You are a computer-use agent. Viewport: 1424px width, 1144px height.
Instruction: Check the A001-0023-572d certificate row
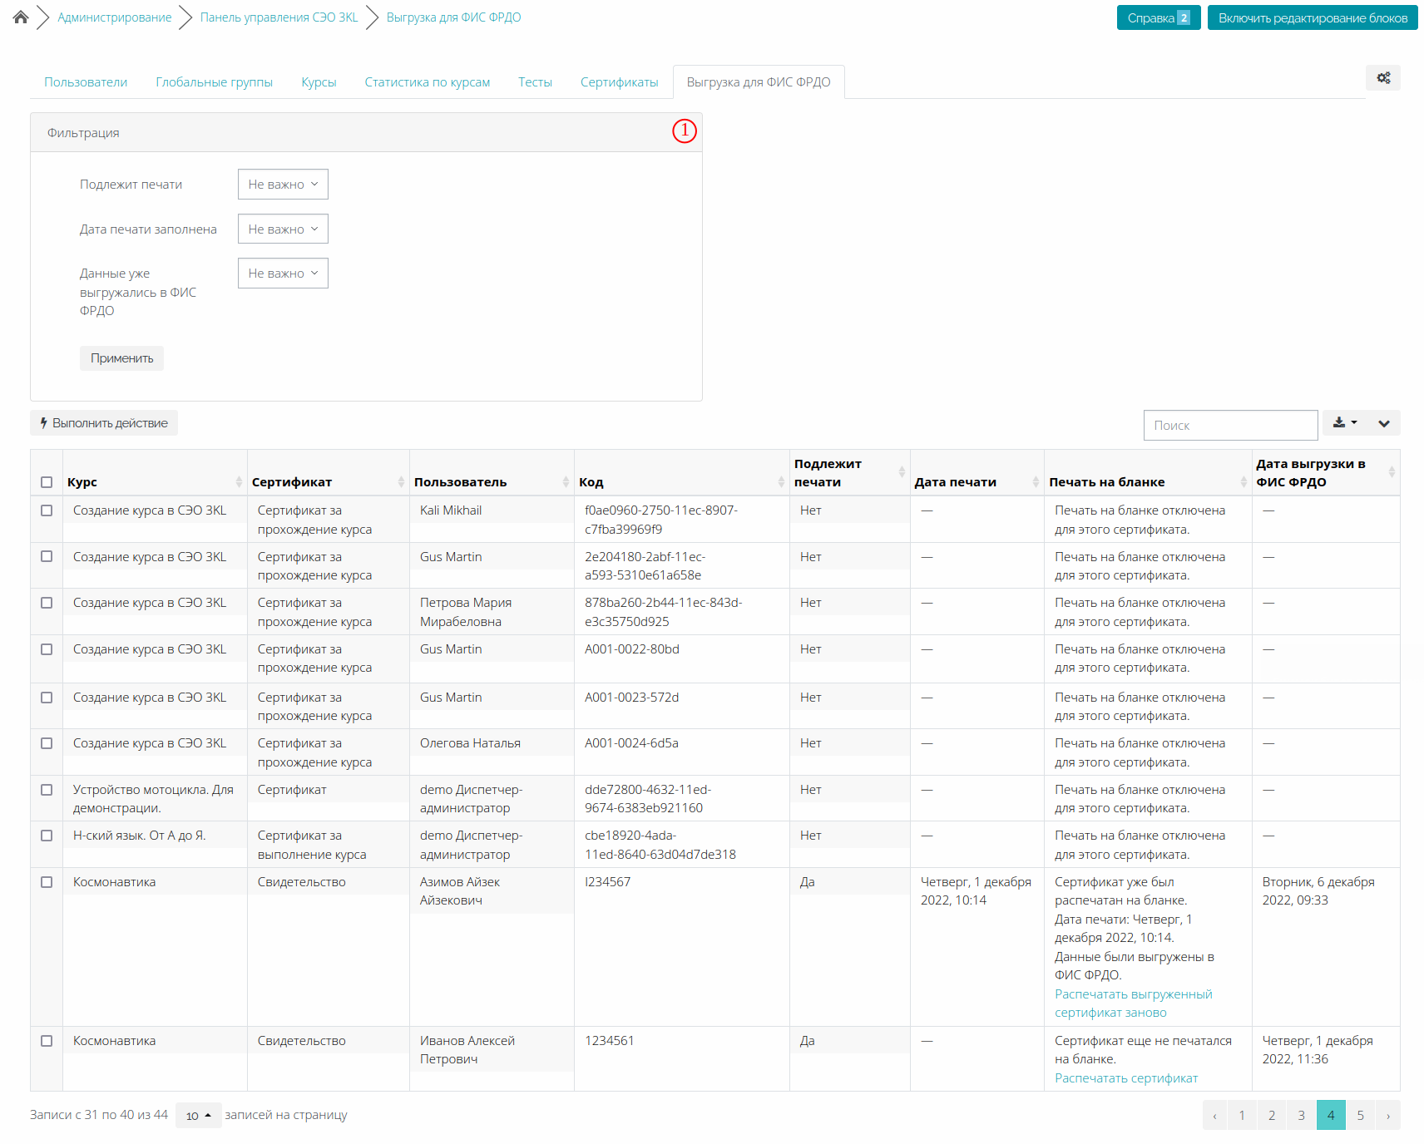47,698
